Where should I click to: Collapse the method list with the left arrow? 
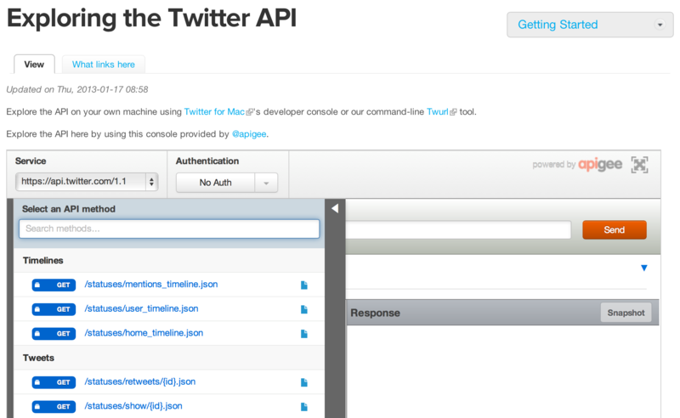[x=335, y=208]
